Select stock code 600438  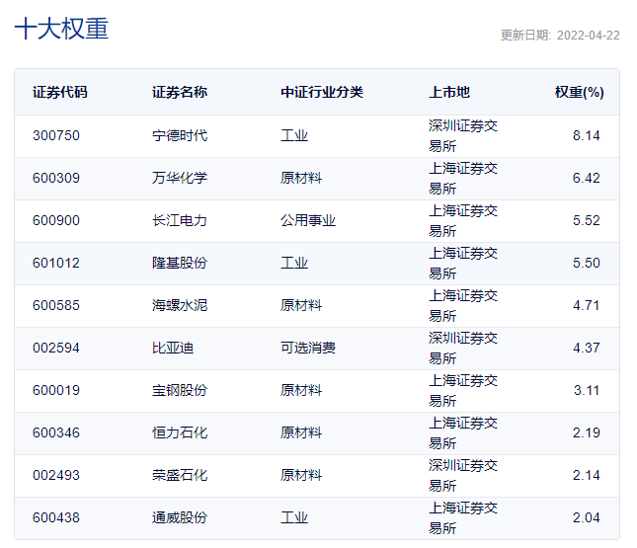(x=56, y=517)
